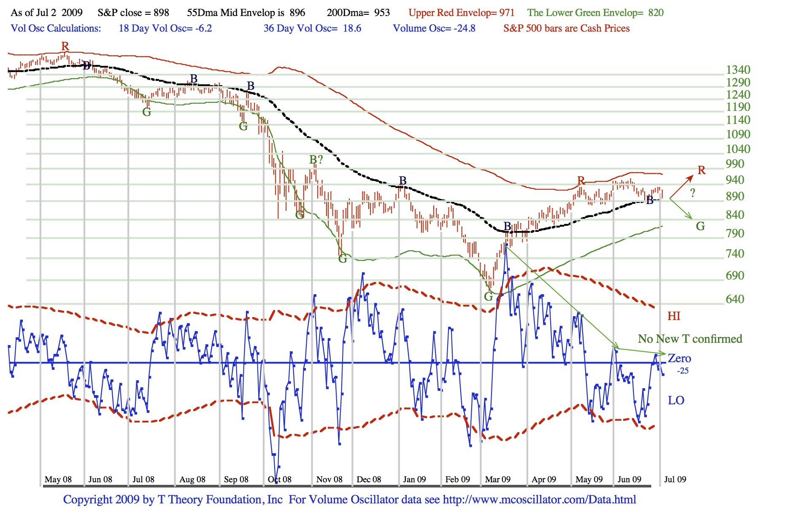Click the mcoscillator.com data URL

coord(539,500)
